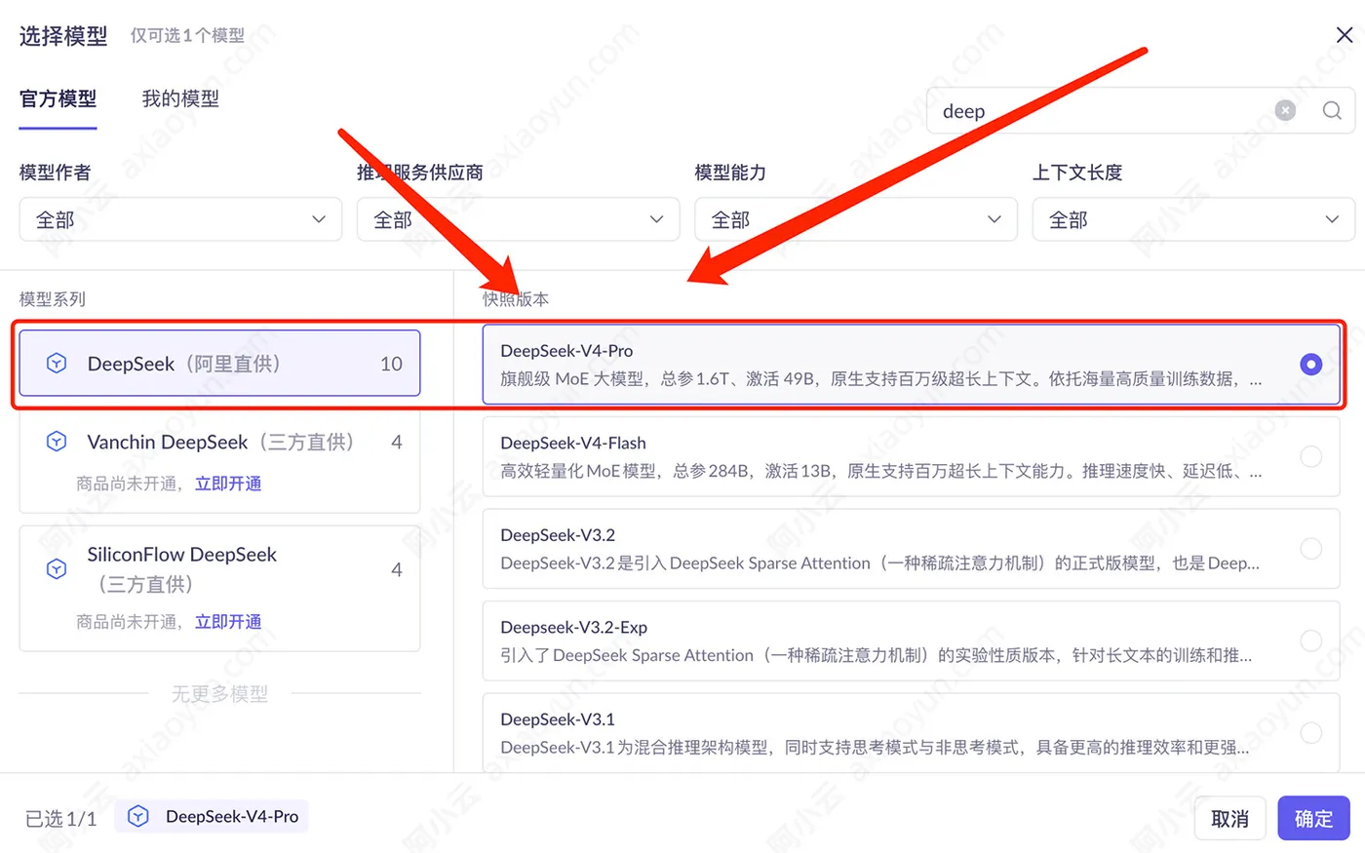Click the hexagon icon in the selected model chip
Screen dimensions: 1365x853
click(x=138, y=816)
